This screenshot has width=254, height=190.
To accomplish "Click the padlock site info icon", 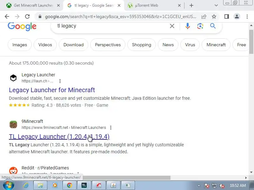I will tap(40, 16).
